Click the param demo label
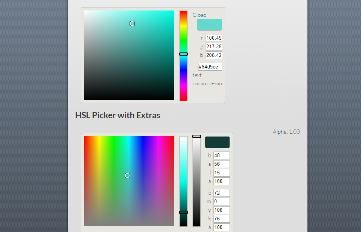Image resolution: width=361 pixels, height=232 pixels. click(207, 83)
